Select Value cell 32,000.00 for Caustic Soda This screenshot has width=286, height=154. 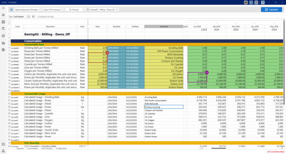pyautogui.click(x=98, y=81)
